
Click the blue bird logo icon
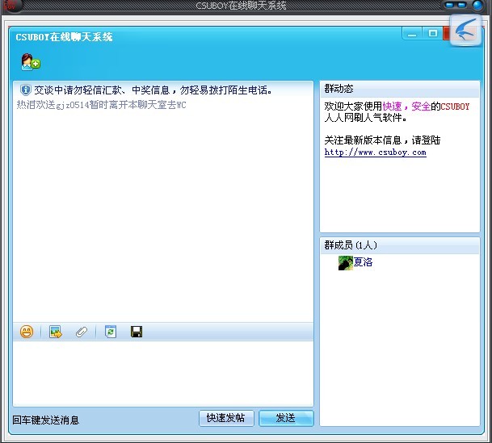[465, 31]
